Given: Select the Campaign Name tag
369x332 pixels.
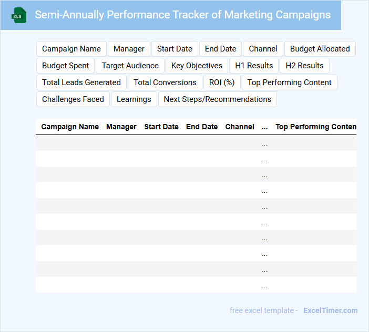Looking at the screenshot, I should point(71,49).
